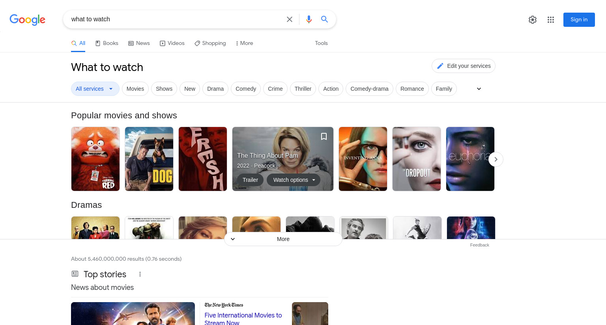Filter by Romance chip
Screen dimensions: 606x325
click(412, 89)
